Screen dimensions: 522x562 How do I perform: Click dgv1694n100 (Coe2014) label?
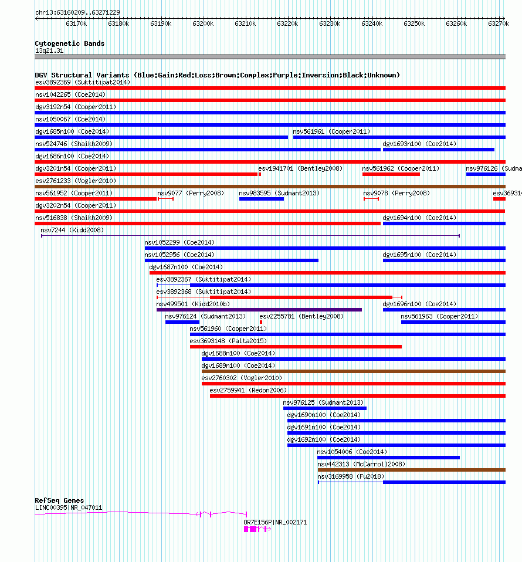tap(419, 218)
